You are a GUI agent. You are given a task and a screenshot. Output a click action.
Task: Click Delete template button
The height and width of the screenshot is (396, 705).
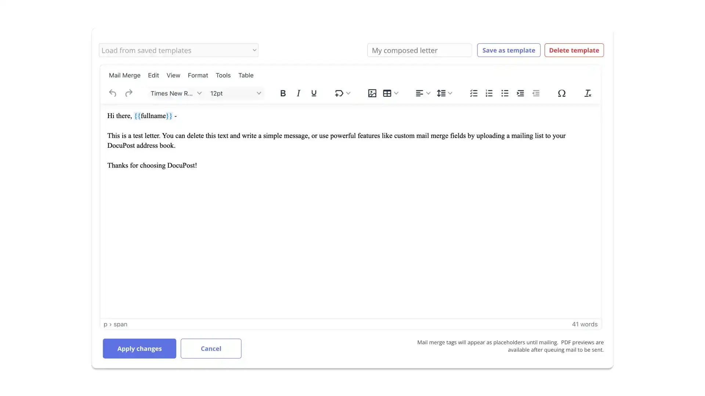coord(574,50)
